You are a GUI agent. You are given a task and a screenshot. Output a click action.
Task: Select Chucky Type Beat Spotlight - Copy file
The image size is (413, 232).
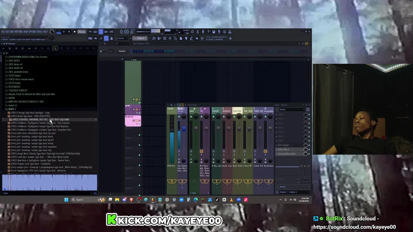pyautogui.click(x=30, y=113)
